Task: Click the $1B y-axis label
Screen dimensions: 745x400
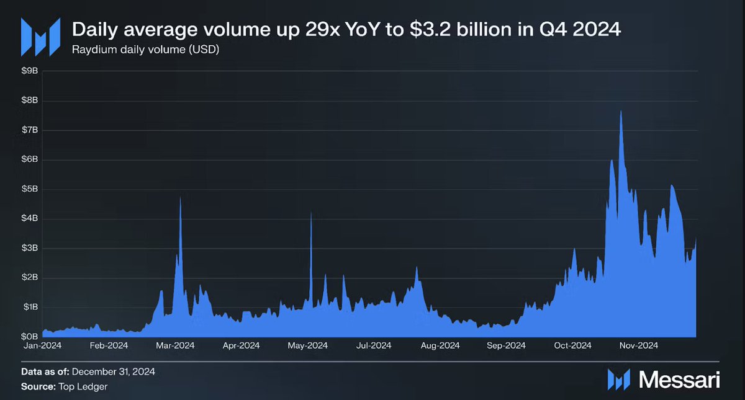Action: [x=30, y=307]
